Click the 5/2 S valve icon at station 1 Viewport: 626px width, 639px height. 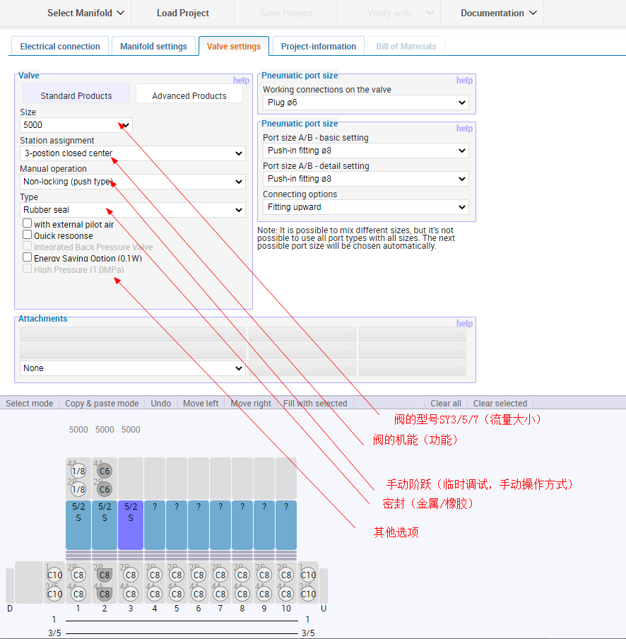pyautogui.click(x=78, y=523)
